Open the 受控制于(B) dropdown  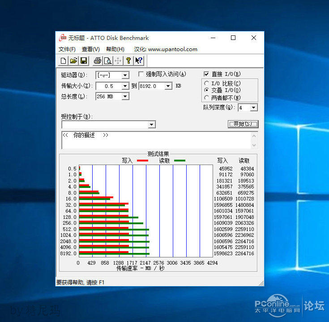pyautogui.click(x=151, y=125)
